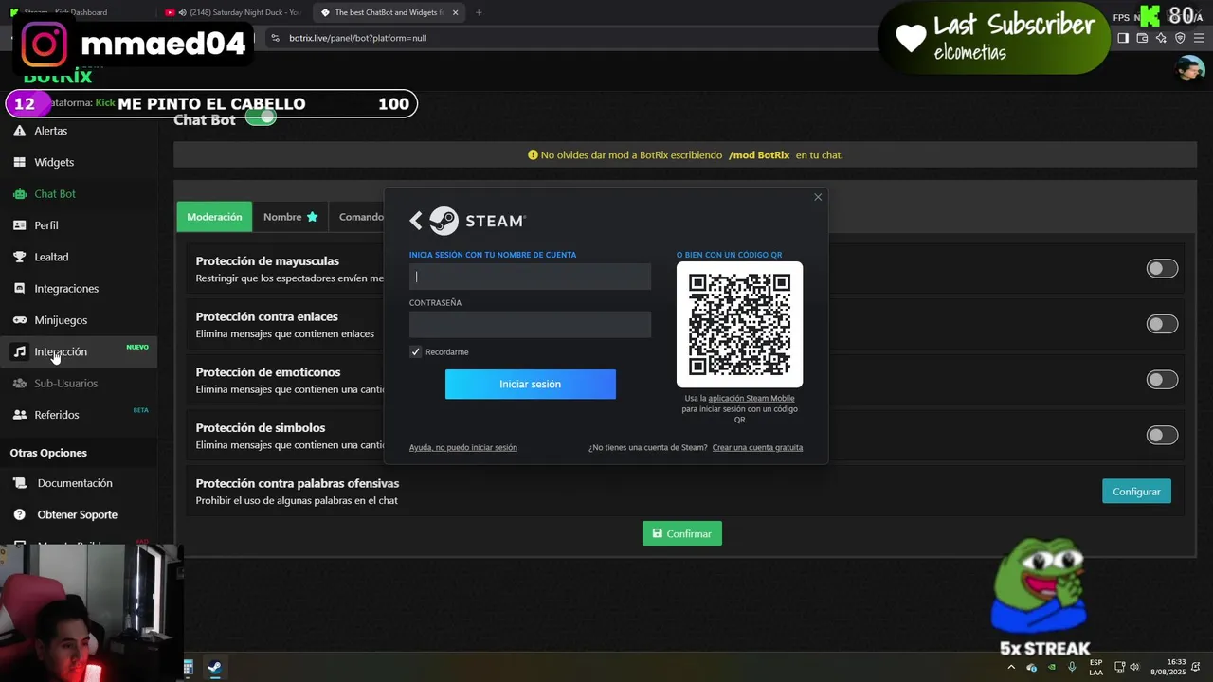The height and width of the screenshot is (682, 1213).
Task: Click the ESP LAA language indicator
Action: pyautogui.click(x=1095, y=667)
